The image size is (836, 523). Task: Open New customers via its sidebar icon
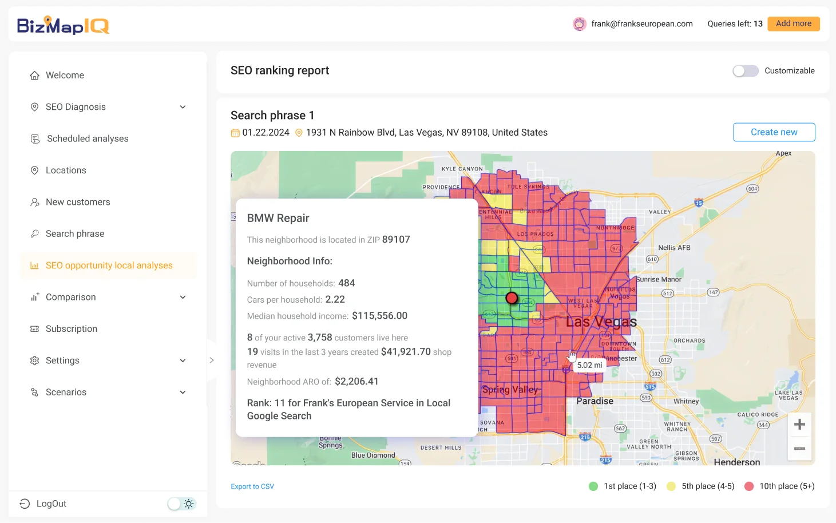[35, 201]
